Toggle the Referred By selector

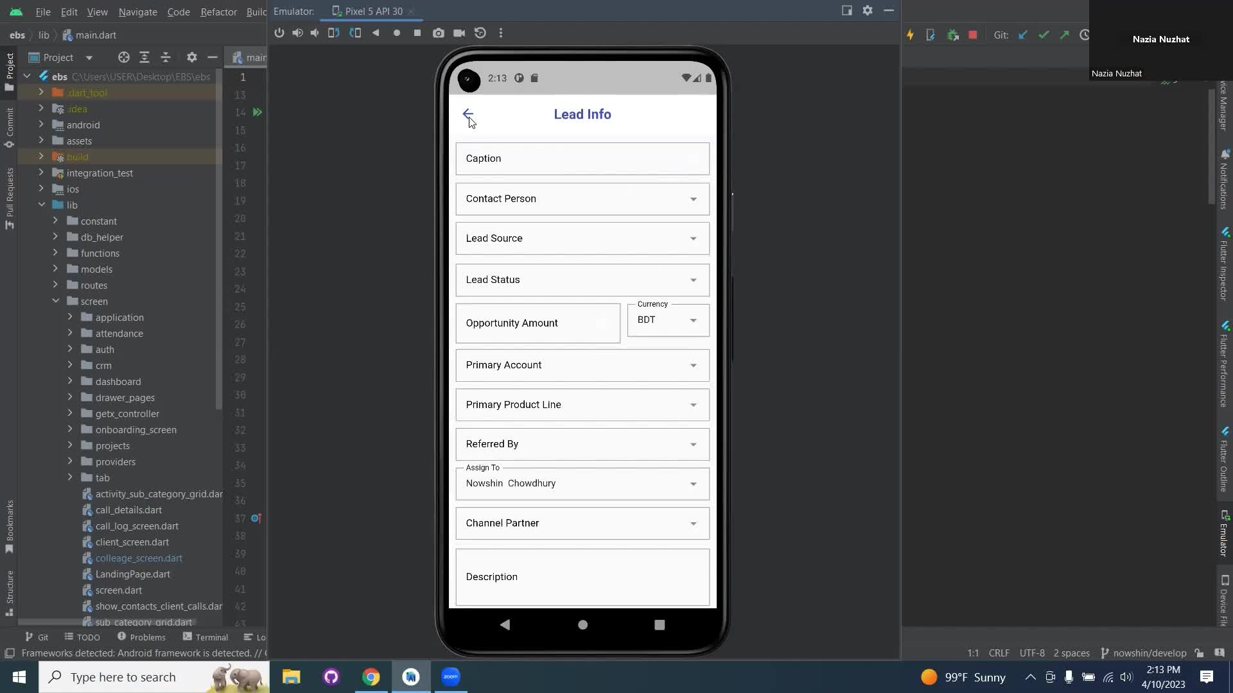pos(695,443)
